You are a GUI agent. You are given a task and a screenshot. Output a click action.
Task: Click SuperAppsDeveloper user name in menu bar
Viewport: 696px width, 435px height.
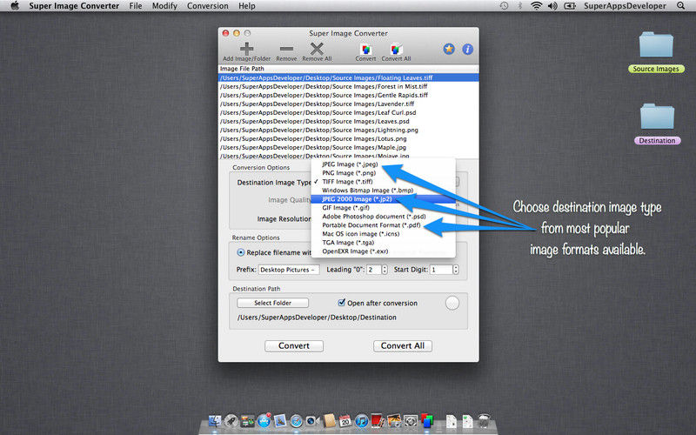pos(625,6)
